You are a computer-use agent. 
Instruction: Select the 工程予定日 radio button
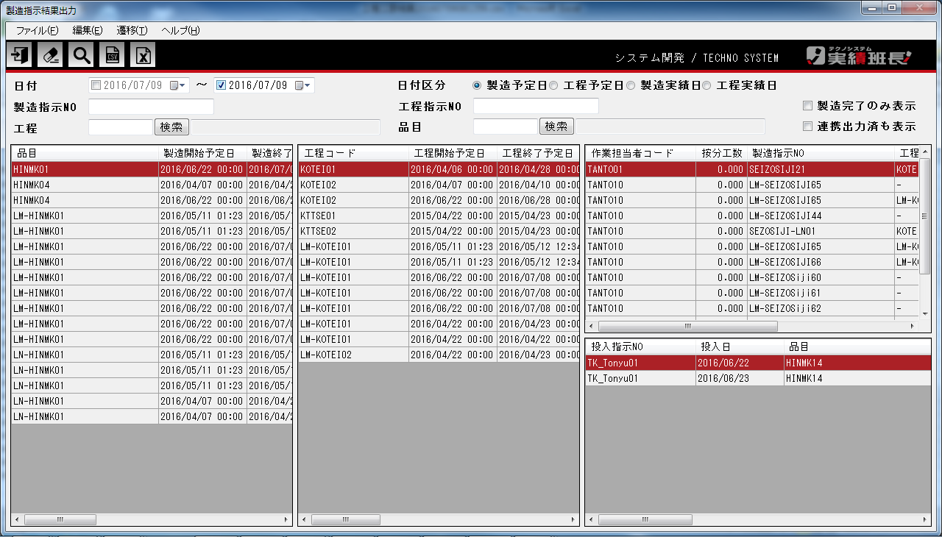[553, 85]
